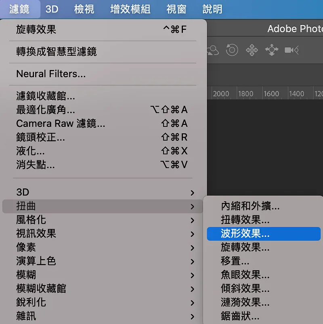Image resolution: width=323 pixels, height=324 pixels.
Task: Open the 濾鏡 menu in menu bar
Action: (19, 9)
